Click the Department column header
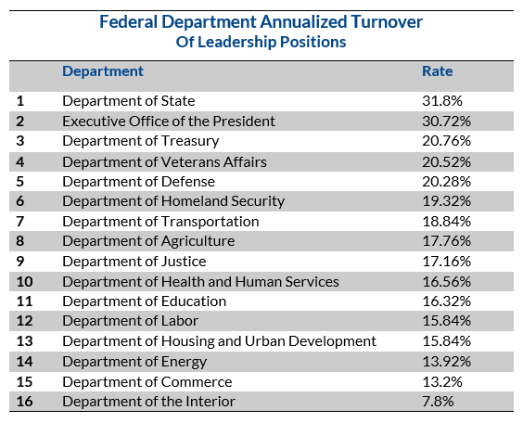 pos(103,71)
